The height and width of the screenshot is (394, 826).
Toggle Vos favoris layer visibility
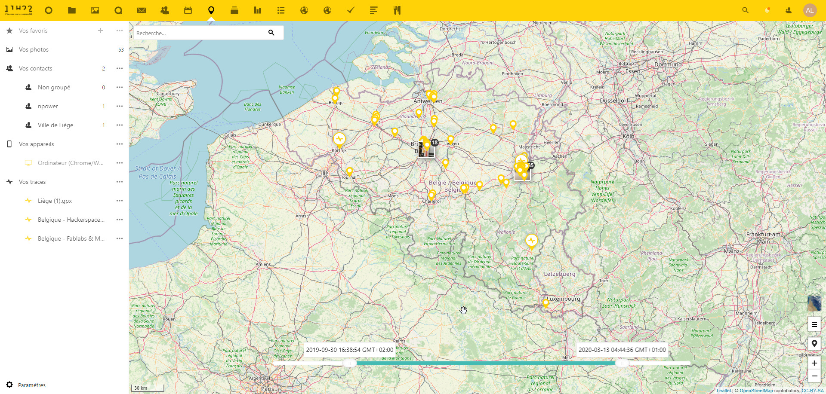[33, 31]
